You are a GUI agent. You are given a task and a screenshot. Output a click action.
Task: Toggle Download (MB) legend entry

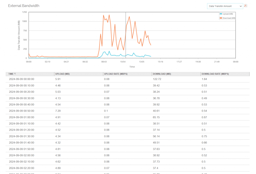click(227, 18)
